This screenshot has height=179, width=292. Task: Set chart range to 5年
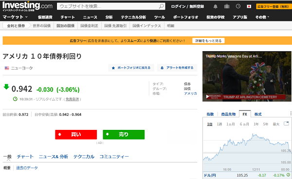pos(266,124)
